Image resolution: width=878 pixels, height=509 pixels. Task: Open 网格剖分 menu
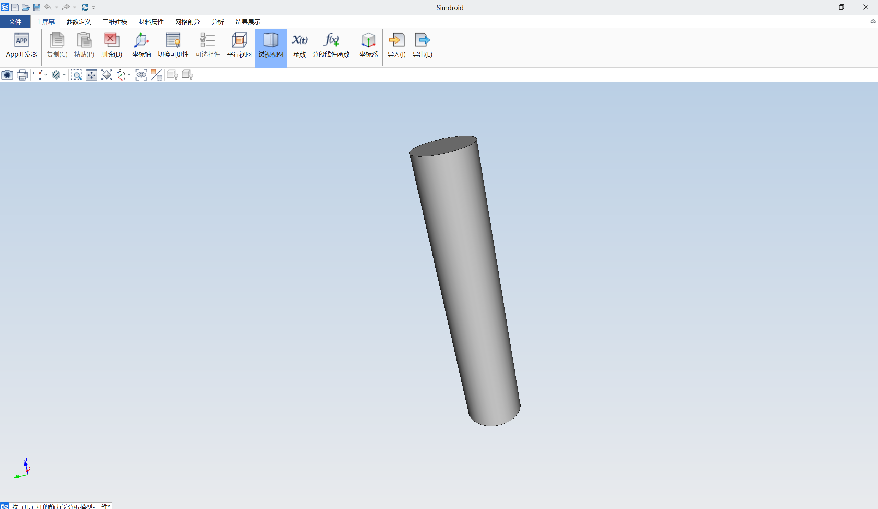pyautogui.click(x=187, y=22)
